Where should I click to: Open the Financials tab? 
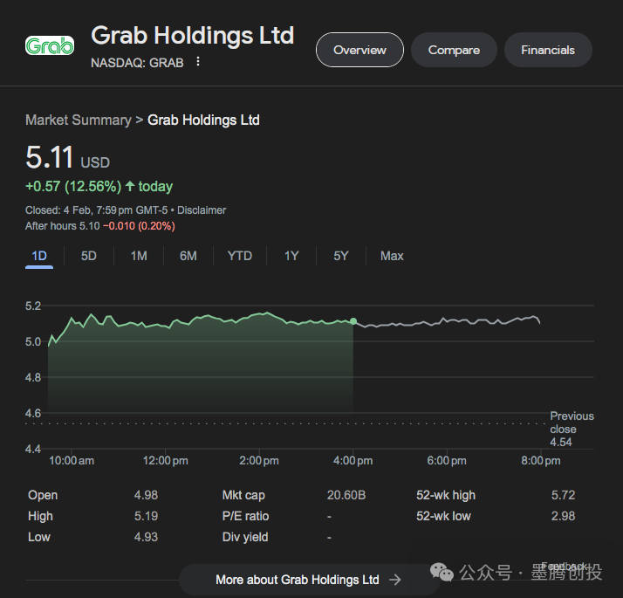548,50
